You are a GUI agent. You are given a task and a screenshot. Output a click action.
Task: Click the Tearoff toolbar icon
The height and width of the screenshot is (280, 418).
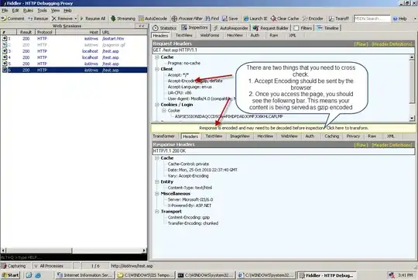(331, 19)
